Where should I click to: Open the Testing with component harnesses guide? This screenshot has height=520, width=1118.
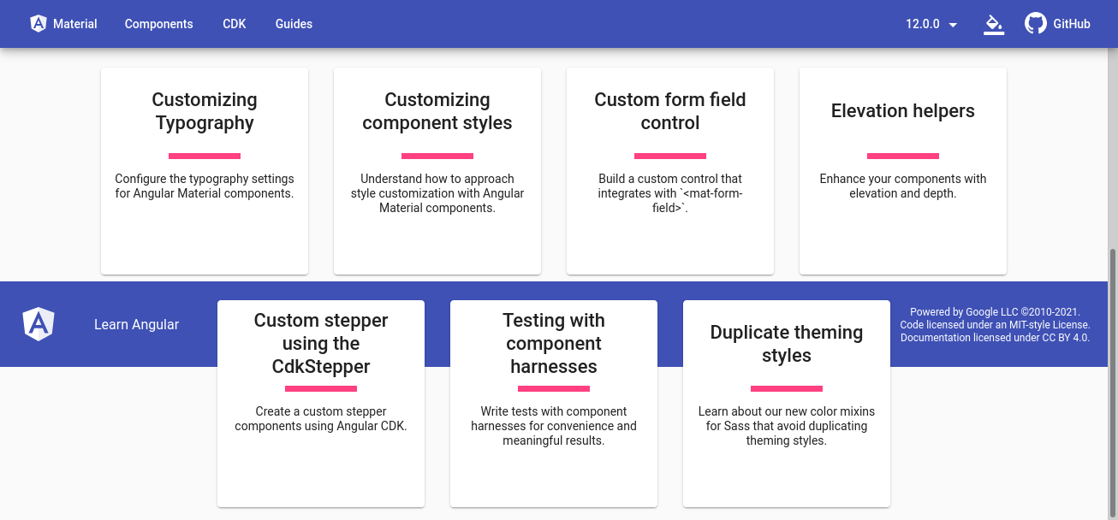click(553, 402)
